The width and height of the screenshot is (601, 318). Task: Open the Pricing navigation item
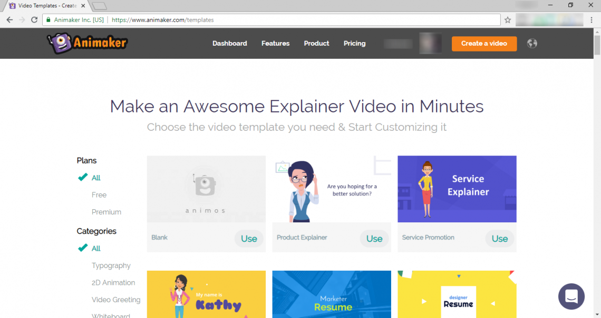click(354, 44)
